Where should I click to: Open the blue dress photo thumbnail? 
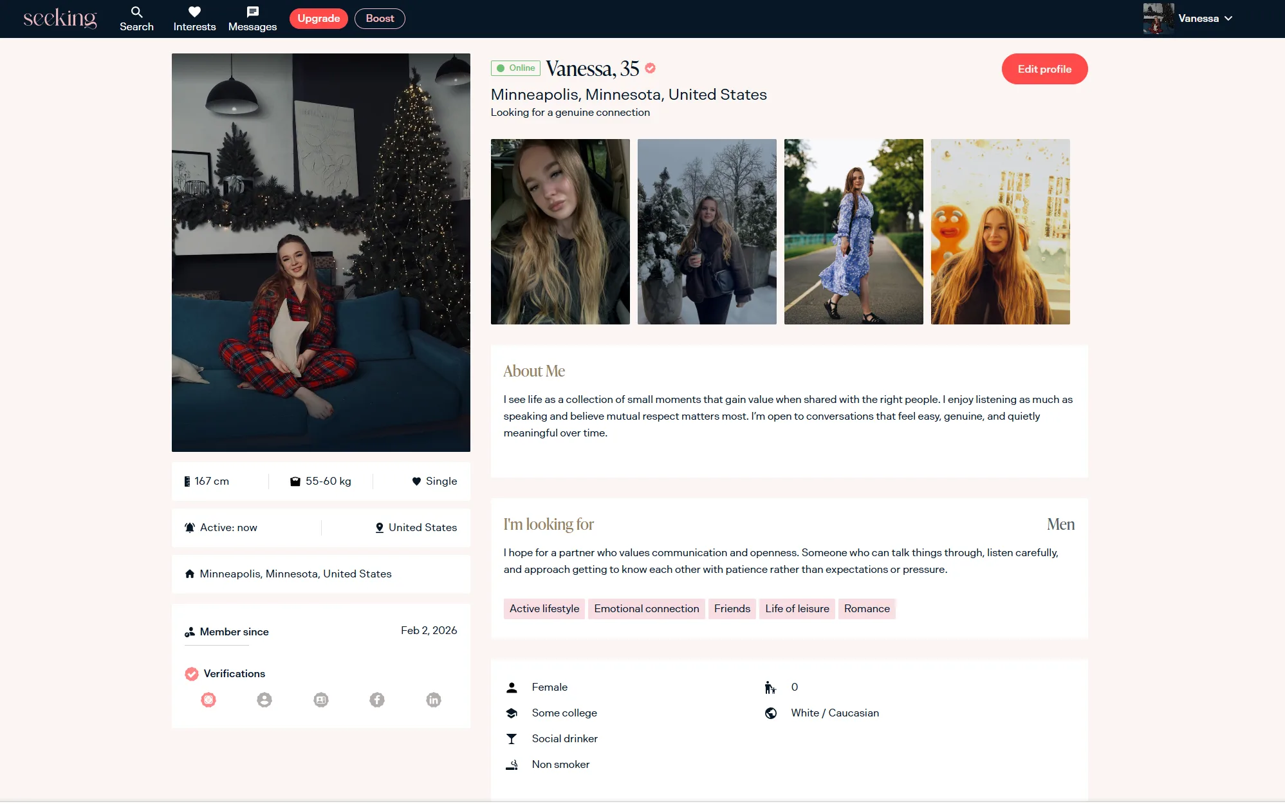pos(853,232)
